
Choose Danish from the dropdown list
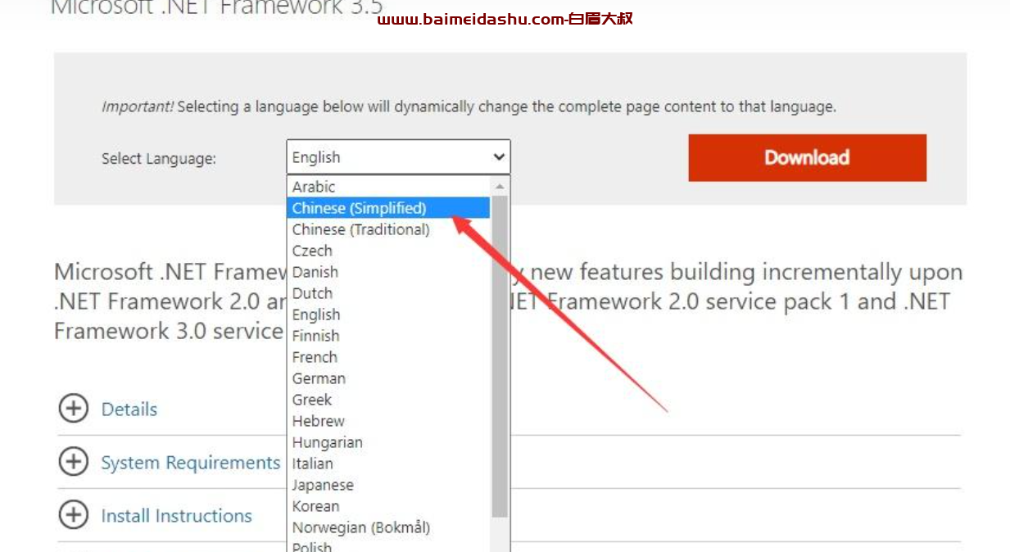point(389,272)
